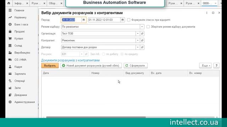The width and height of the screenshot is (227, 127).
Task: Click the Продажі bag icon
Action: [x=10, y=31]
